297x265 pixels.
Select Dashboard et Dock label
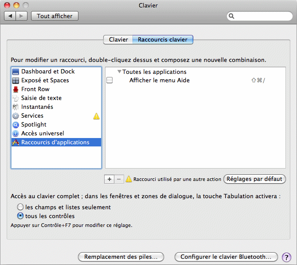coord(48,71)
